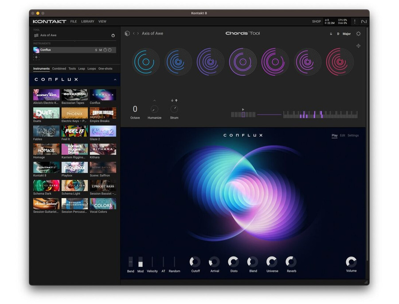Solo the Conflux instrument
The image size is (399, 304).
[x=96, y=50]
